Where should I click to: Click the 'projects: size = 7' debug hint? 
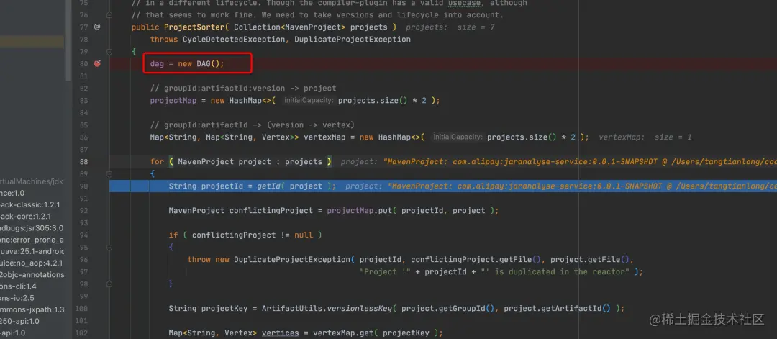pyautogui.click(x=450, y=27)
